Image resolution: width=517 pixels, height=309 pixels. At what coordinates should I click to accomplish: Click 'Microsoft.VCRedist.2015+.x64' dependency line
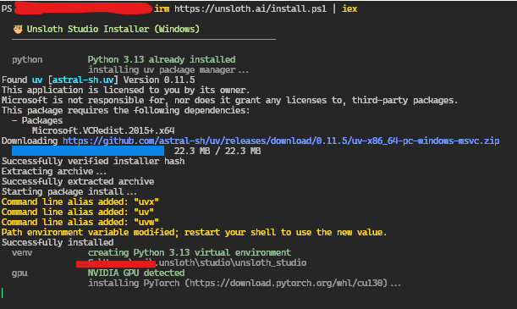103,131
